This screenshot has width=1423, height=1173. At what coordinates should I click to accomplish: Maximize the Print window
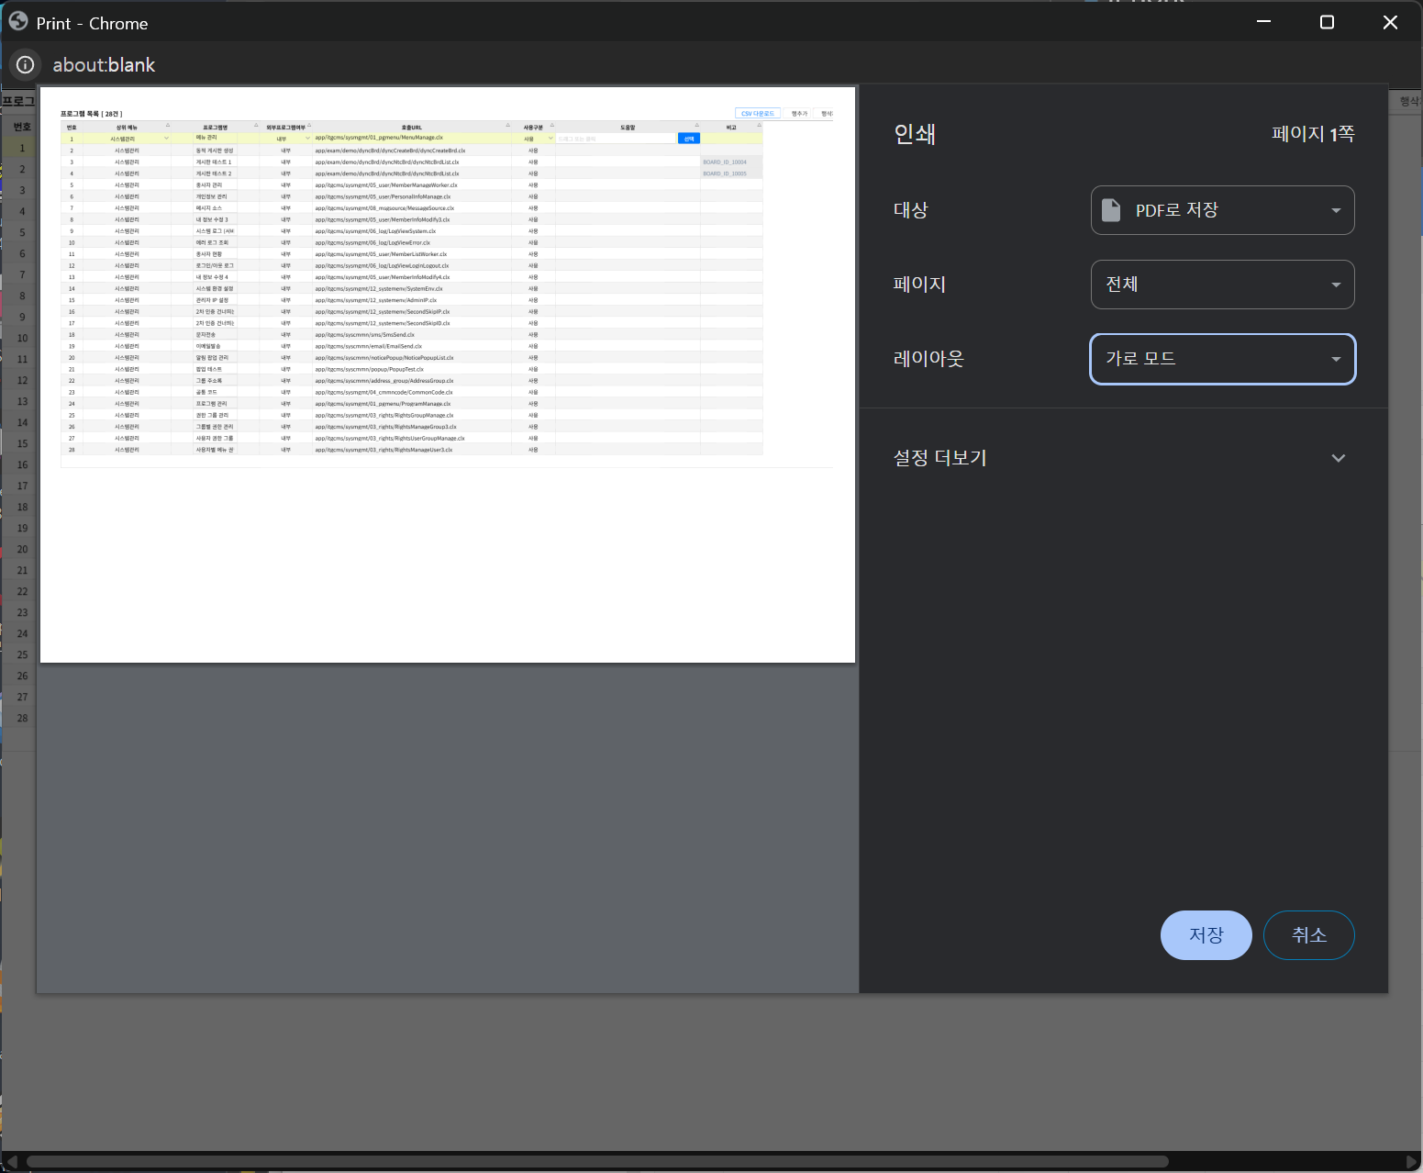(x=1327, y=22)
